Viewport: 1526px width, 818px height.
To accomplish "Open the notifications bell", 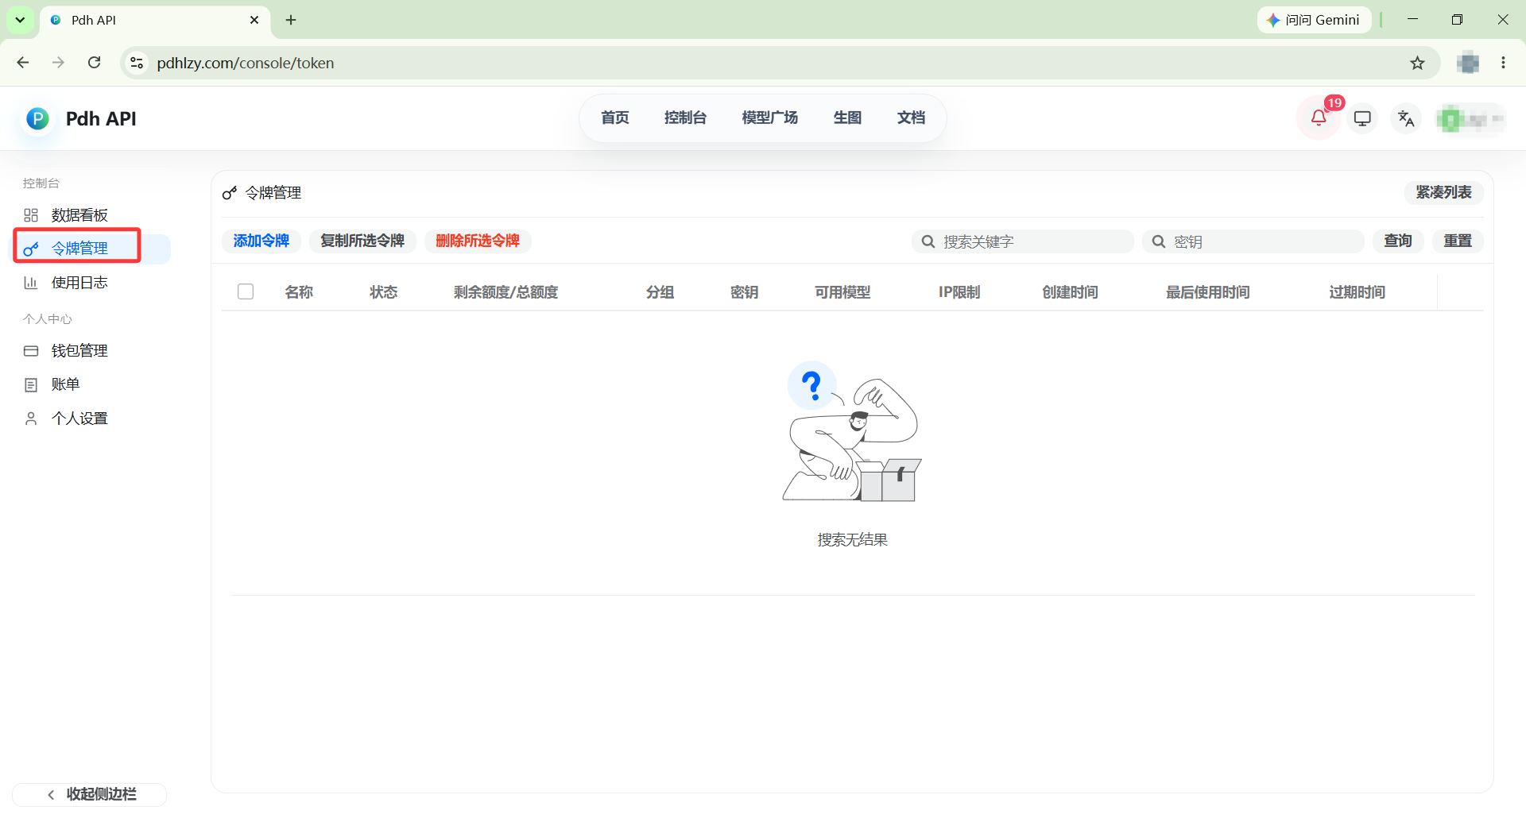I will tap(1319, 118).
